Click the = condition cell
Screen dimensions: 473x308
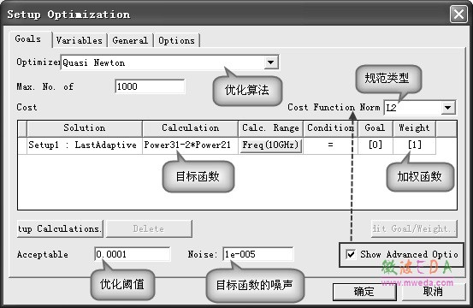(x=330, y=145)
